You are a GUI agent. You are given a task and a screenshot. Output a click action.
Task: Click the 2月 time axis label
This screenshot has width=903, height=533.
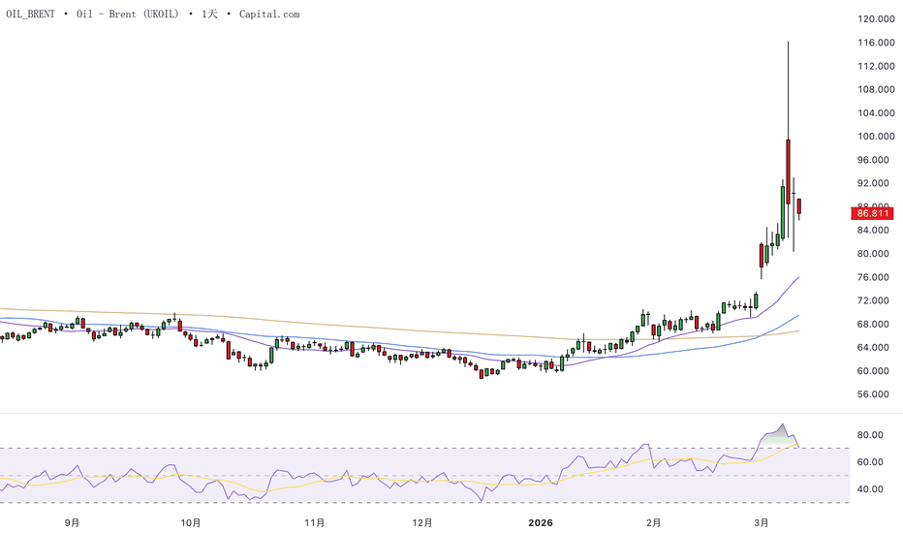pos(654,522)
